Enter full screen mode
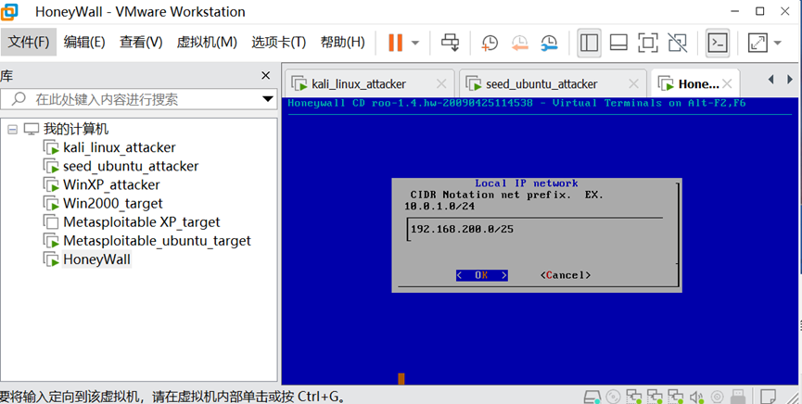This screenshot has height=404, width=802. click(647, 43)
